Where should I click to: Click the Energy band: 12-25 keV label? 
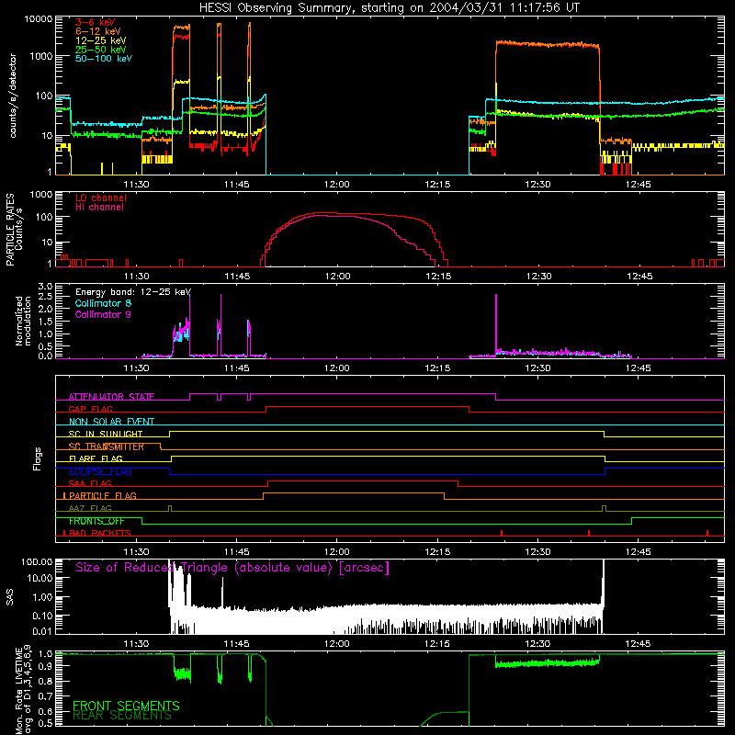[133, 292]
